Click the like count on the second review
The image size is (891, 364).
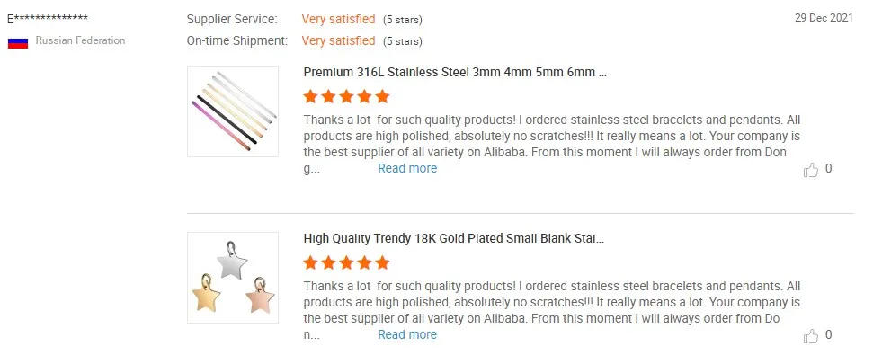(829, 335)
